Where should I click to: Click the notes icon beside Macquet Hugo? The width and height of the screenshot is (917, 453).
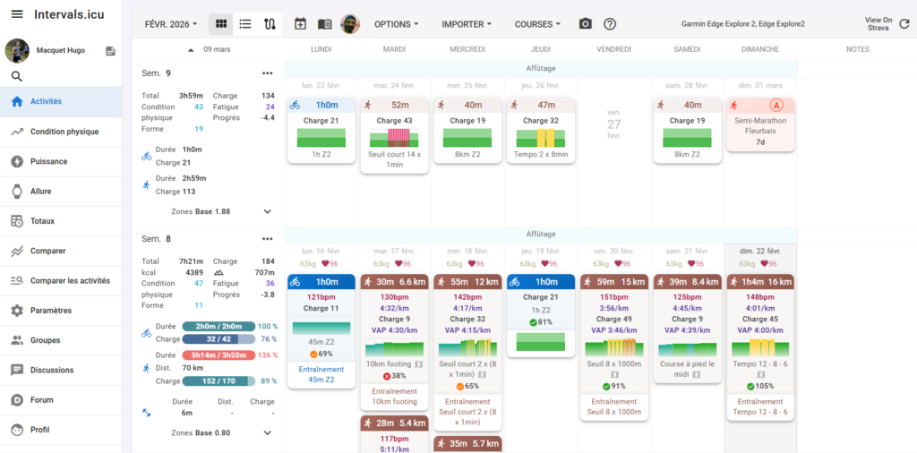tap(110, 51)
